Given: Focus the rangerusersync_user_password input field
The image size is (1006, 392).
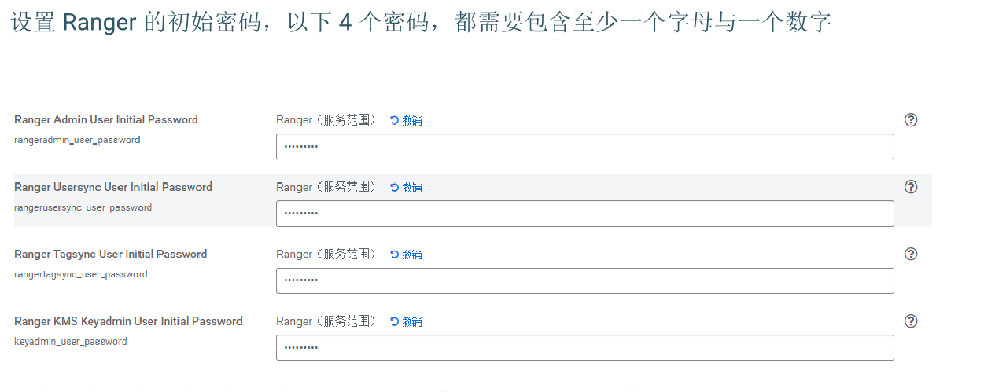Looking at the screenshot, I should pos(584,214).
